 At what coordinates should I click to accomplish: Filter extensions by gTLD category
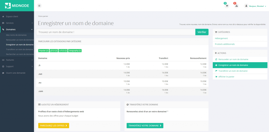(x=54, y=50)
